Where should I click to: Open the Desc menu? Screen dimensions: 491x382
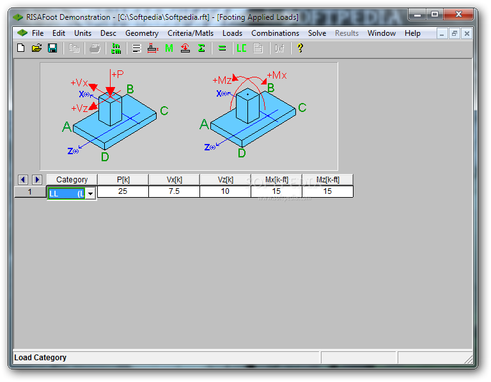pyautogui.click(x=108, y=33)
